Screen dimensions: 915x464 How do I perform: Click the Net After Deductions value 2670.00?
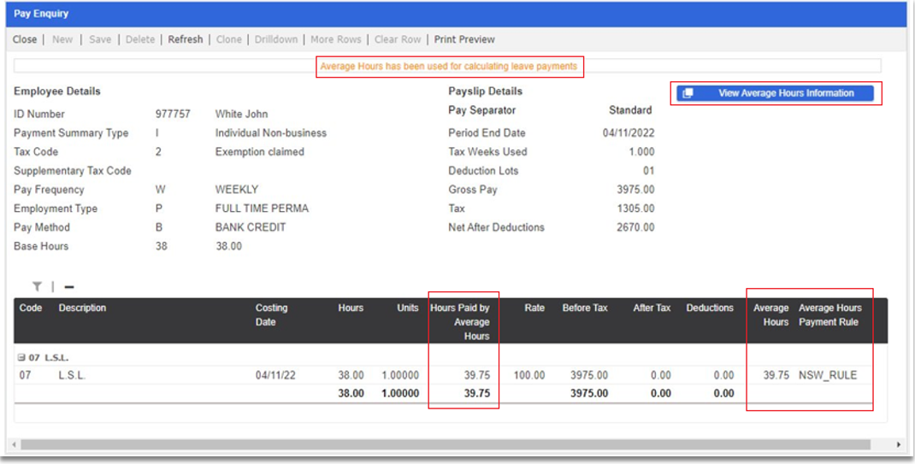[x=635, y=227]
